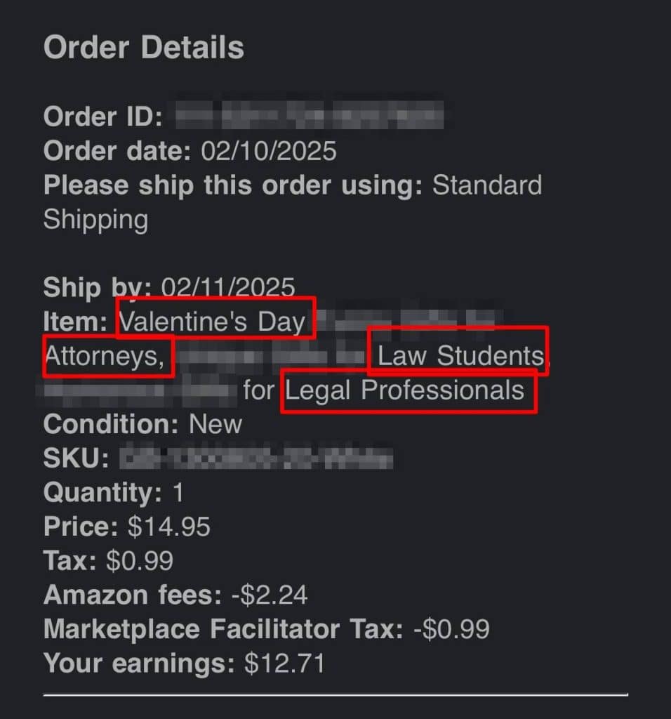Select the blurred SKU value

click(255, 459)
